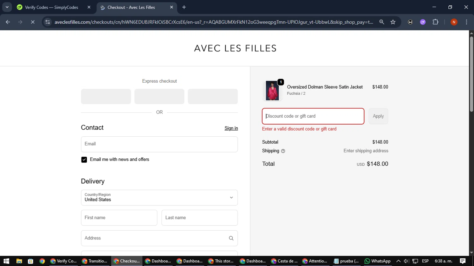Open the Windows Start menu
474x266 pixels.
(x=6, y=261)
